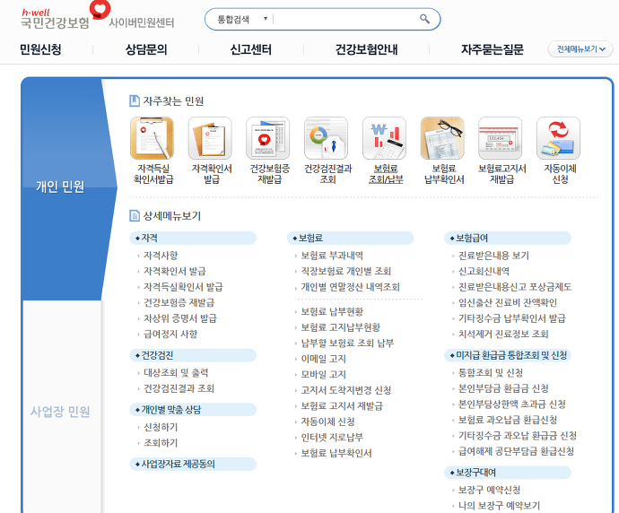Click in the search text field
The width and height of the screenshot is (619, 513).
pyautogui.click(x=345, y=19)
